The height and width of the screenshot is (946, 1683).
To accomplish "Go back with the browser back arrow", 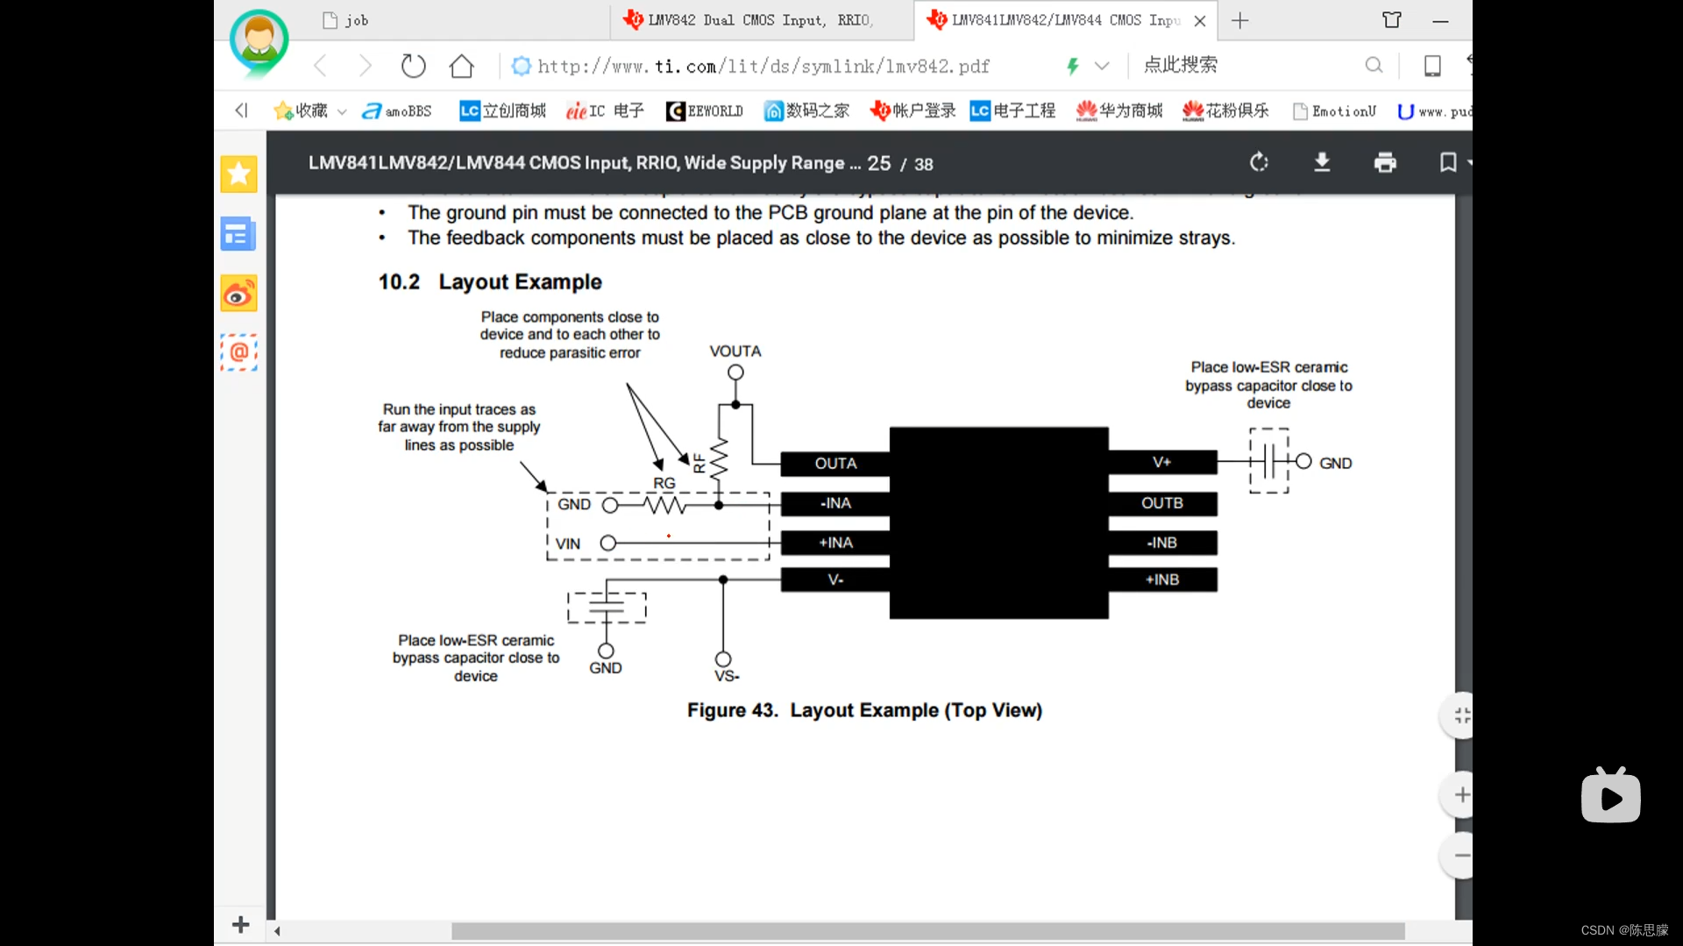I will (321, 66).
